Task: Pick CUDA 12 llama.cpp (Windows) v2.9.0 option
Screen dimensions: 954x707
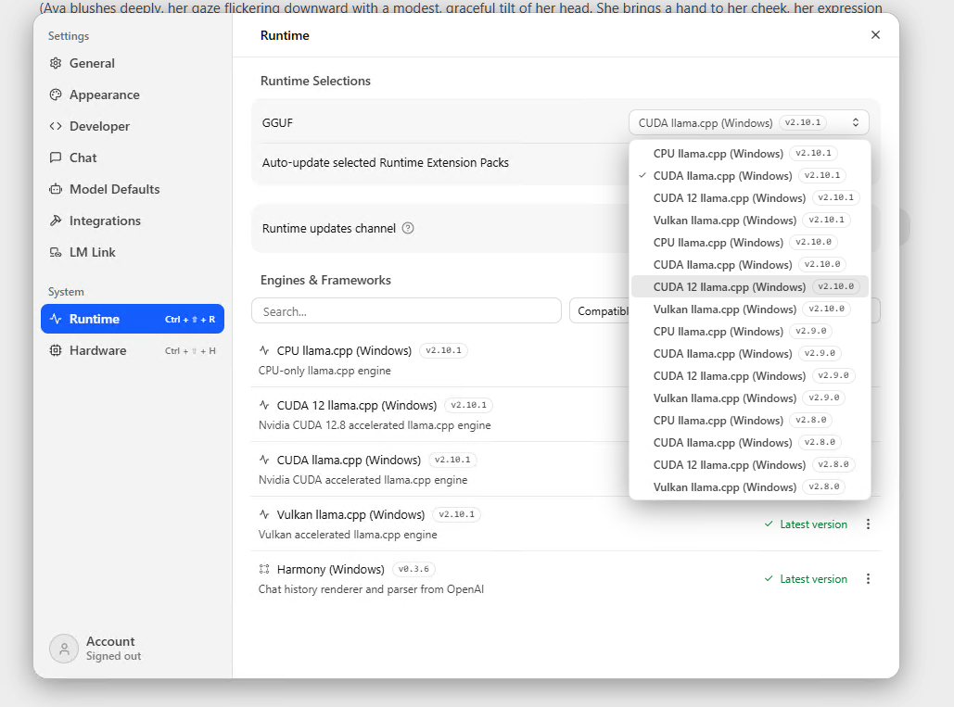Action: (749, 375)
